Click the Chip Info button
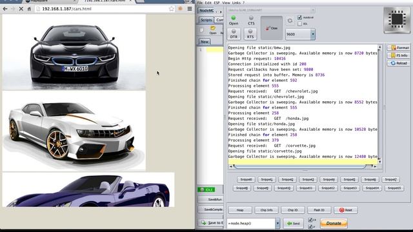This screenshot has width=413, height=232. tap(267, 210)
